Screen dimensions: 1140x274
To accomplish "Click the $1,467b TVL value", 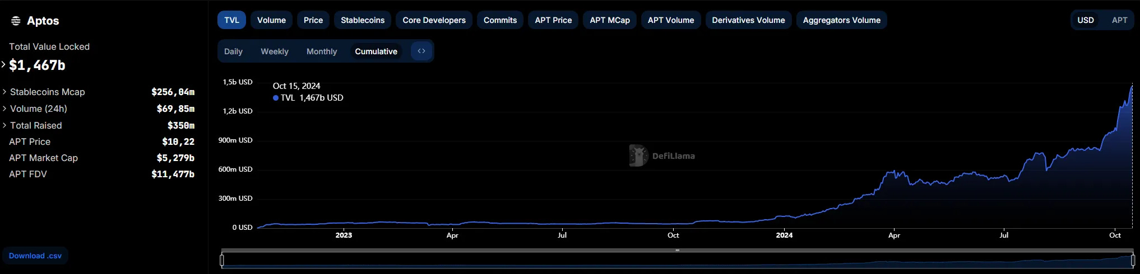I will click(x=37, y=65).
